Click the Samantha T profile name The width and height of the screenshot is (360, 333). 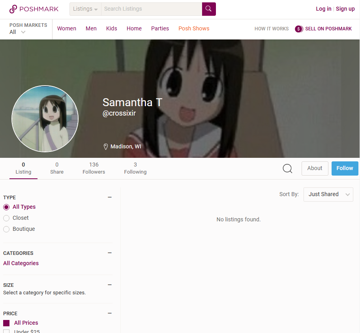coord(133,102)
